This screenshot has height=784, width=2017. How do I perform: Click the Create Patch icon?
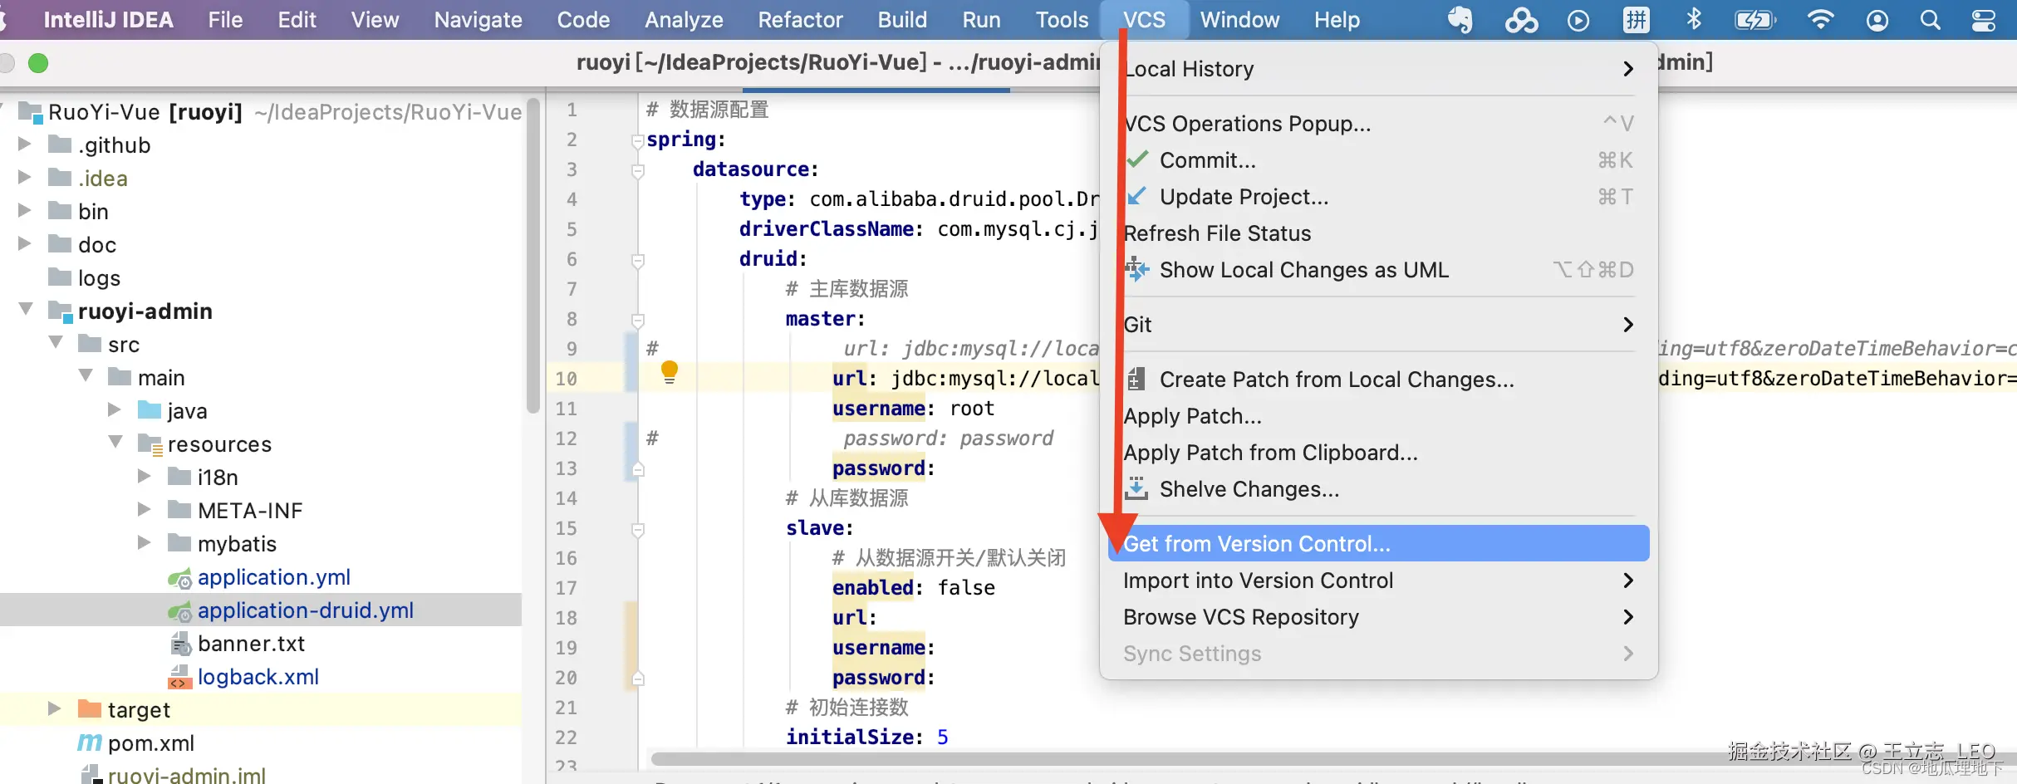[x=1136, y=380]
